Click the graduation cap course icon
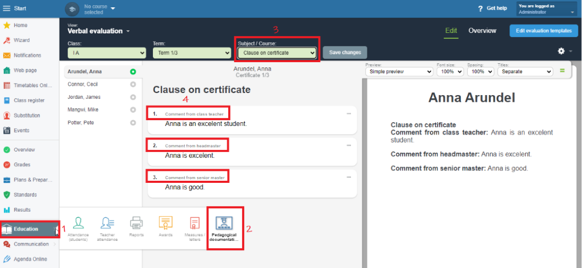 coord(72,9)
